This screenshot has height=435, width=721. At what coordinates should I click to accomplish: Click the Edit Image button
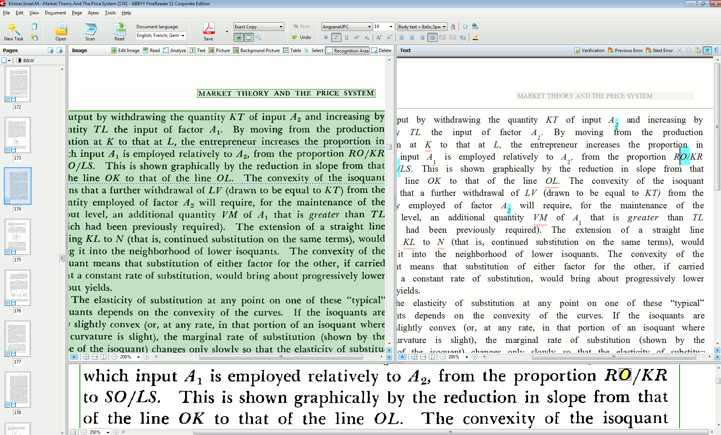click(x=126, y=51)
